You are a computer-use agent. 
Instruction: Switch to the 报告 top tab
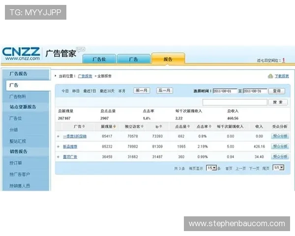[168, 59]
